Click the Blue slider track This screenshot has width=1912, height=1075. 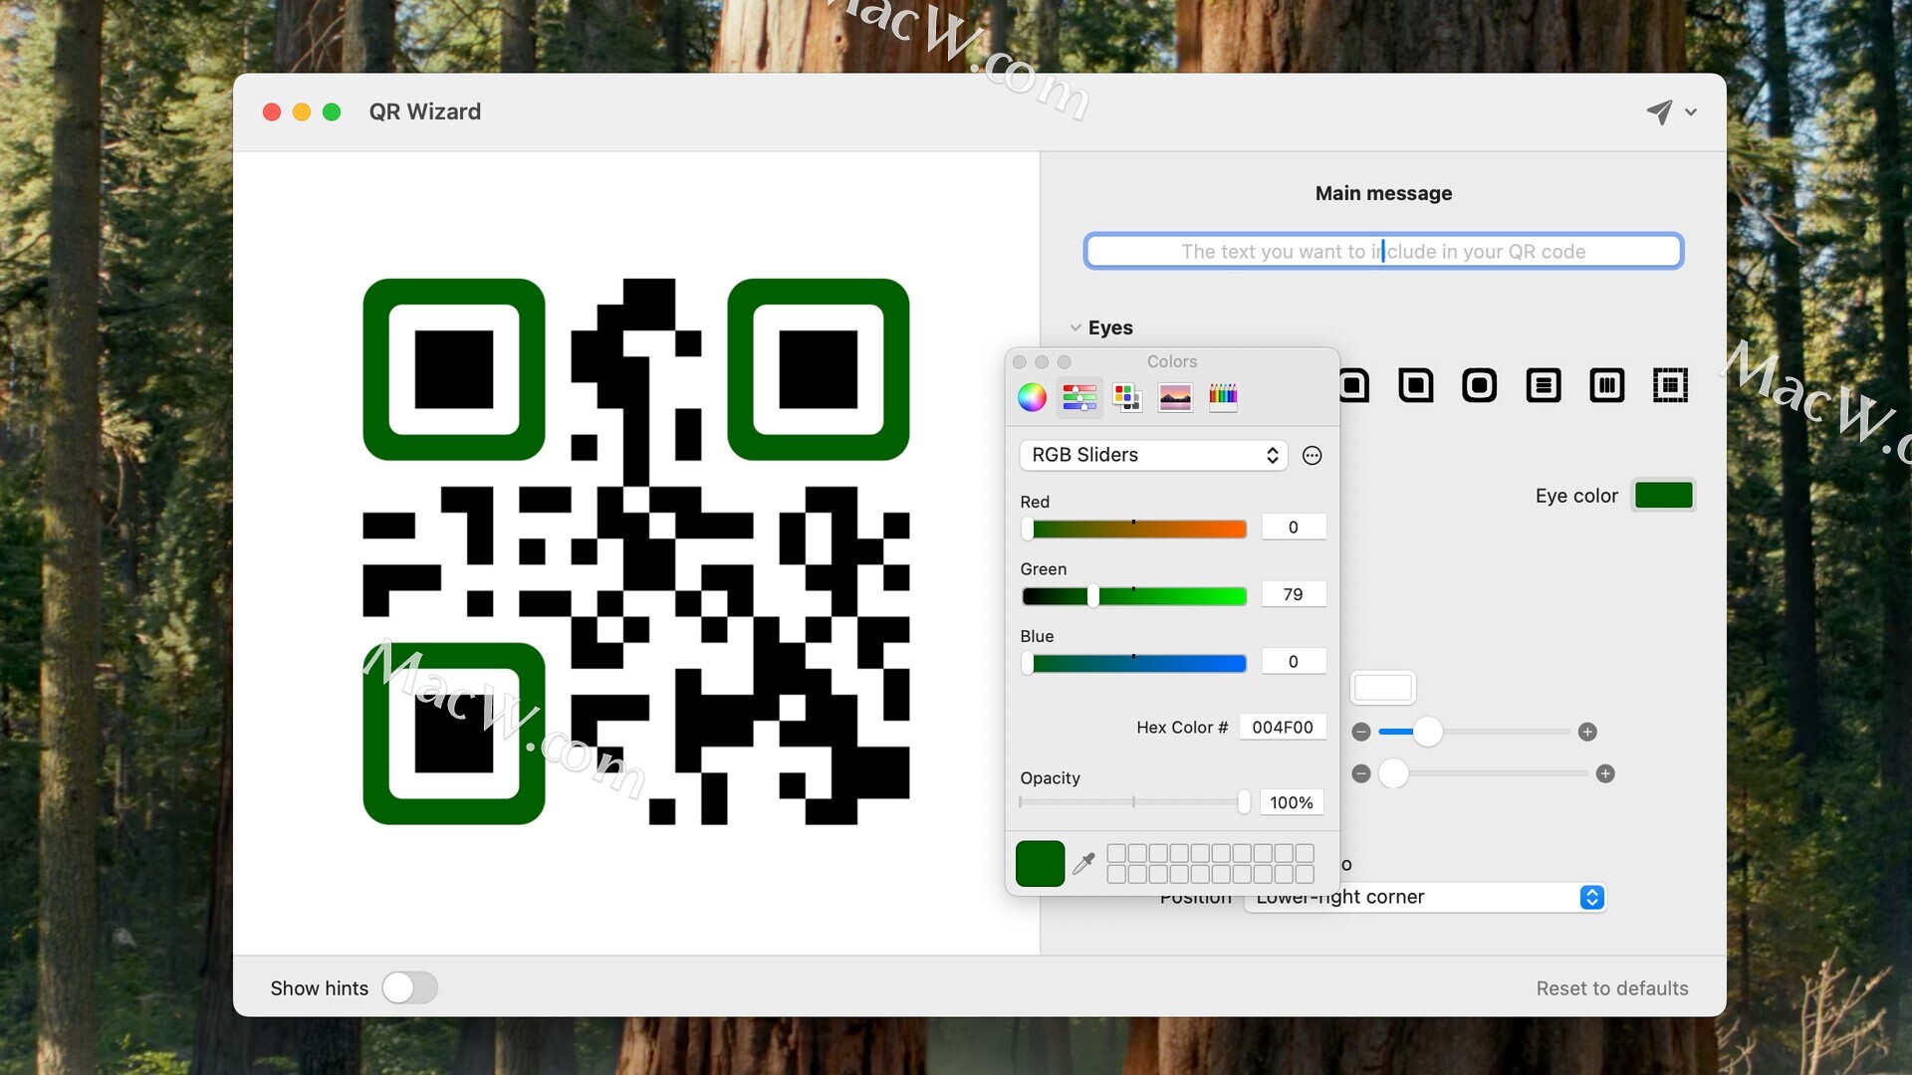[1133, 663]
